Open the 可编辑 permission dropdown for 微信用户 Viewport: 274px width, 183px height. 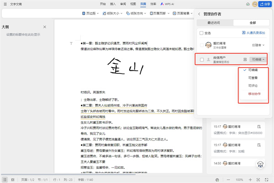[x=257, y=59]
